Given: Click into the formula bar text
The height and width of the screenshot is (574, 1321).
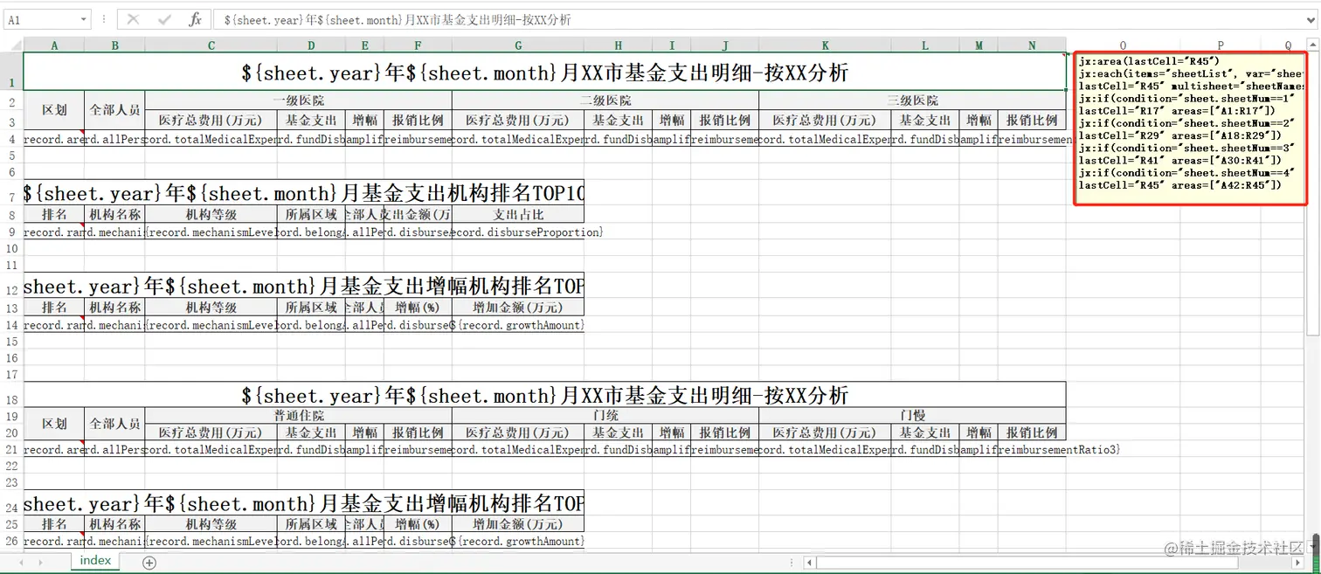Looking at the screenshot, I should coord(760,19).
